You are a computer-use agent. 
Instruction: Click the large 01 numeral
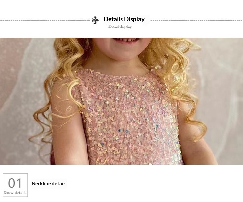click(x=15, y=183)
